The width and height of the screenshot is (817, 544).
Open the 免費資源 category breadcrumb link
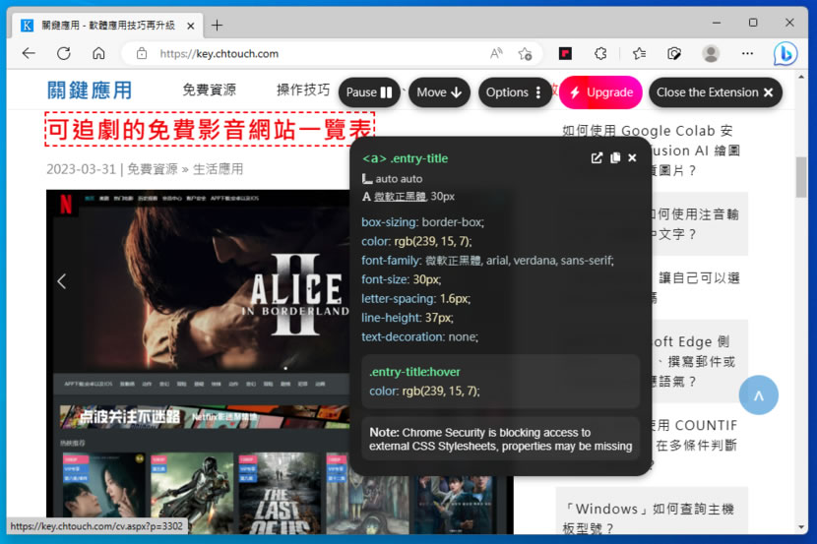[153, 169]
